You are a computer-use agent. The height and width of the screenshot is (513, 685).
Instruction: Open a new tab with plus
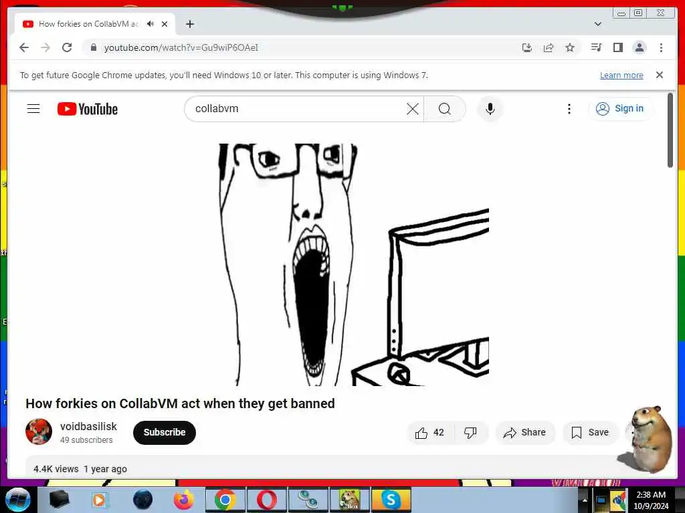pos(189,24)
